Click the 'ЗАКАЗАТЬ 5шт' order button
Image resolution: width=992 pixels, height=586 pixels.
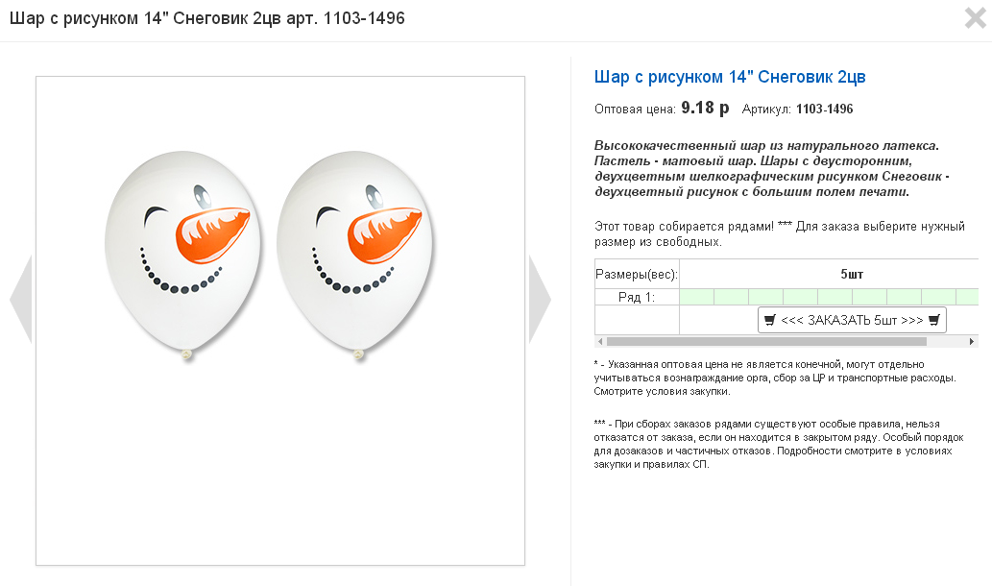pyautogui.click(x=852, y=320)
